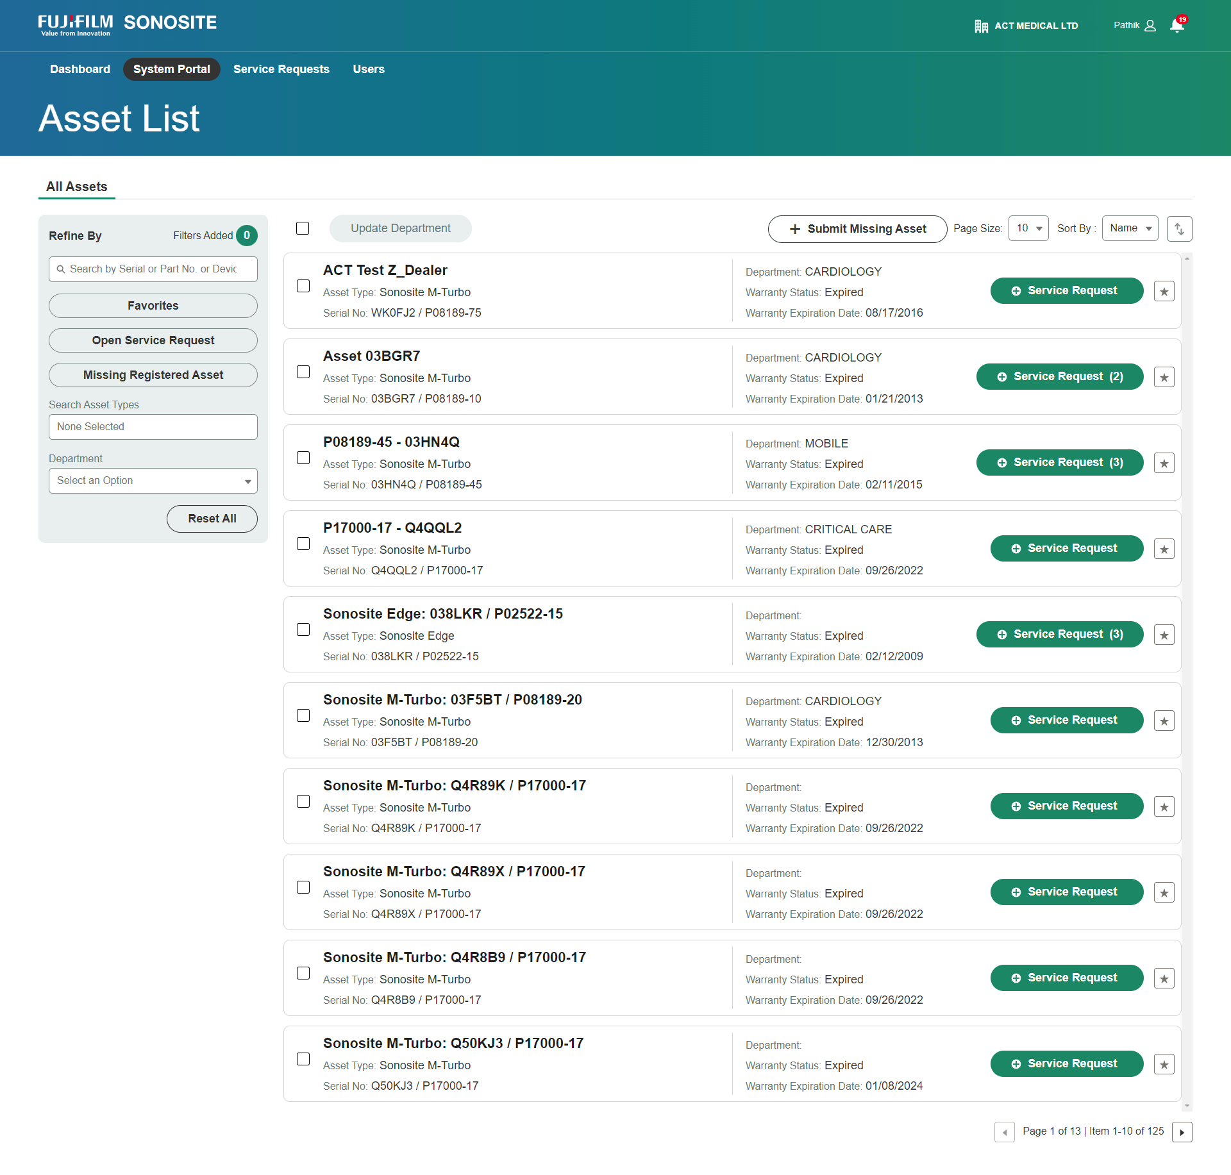Click the ACT MEDICAL LTD building icon
Image resolution: width=1231 pixels, height=1175 pixels.
[981, 26]
